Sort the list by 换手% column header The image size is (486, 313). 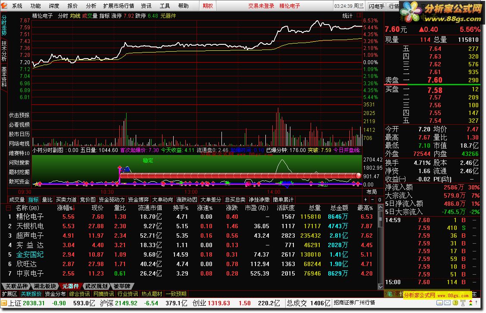tap(181, 208)
